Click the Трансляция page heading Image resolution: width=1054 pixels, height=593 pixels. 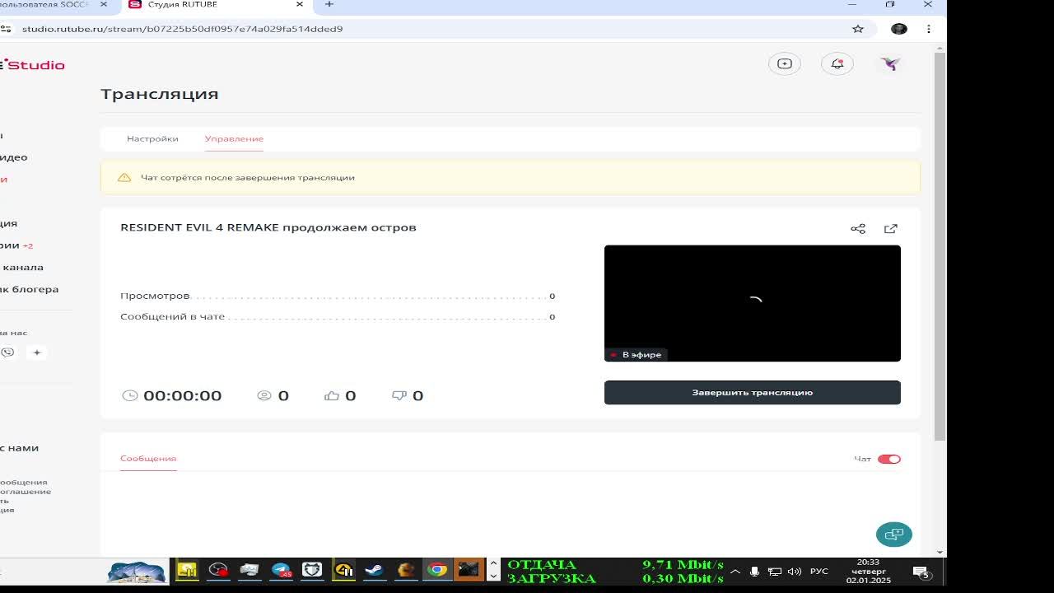pos(160,94)
